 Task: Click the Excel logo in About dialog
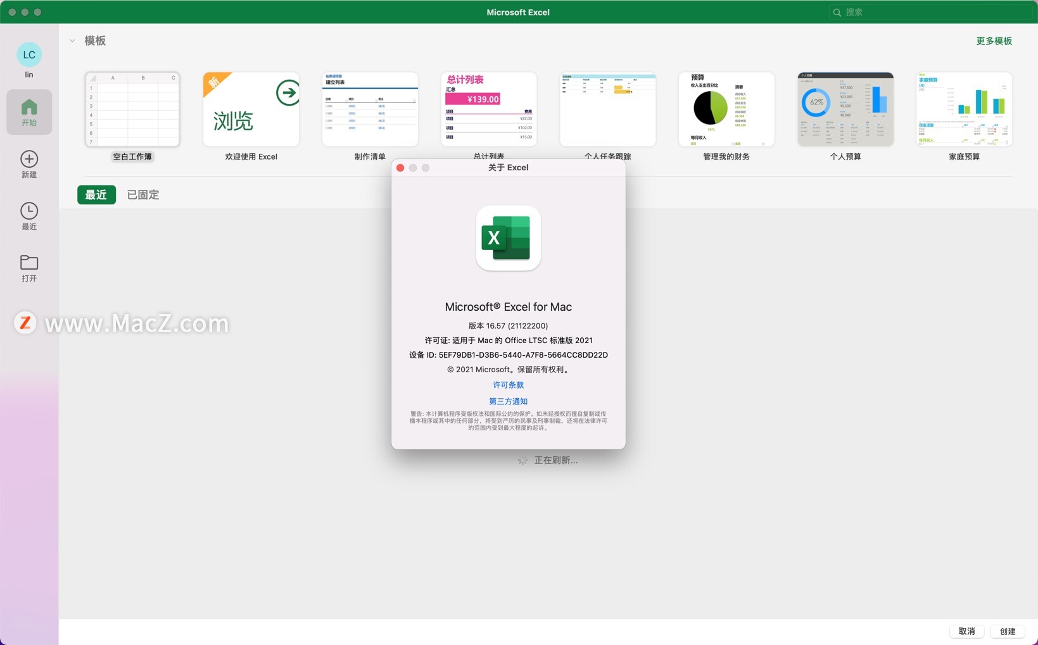point(508,238)
